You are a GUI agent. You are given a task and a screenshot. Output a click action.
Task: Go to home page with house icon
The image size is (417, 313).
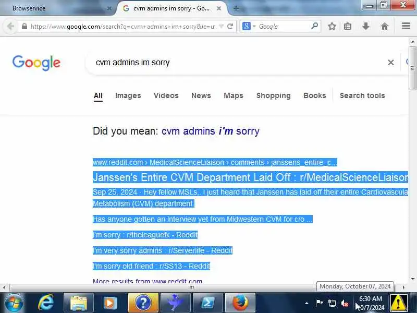[385, 26]
